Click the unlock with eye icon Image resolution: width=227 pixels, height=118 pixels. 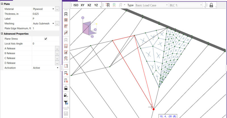point(66,95)
